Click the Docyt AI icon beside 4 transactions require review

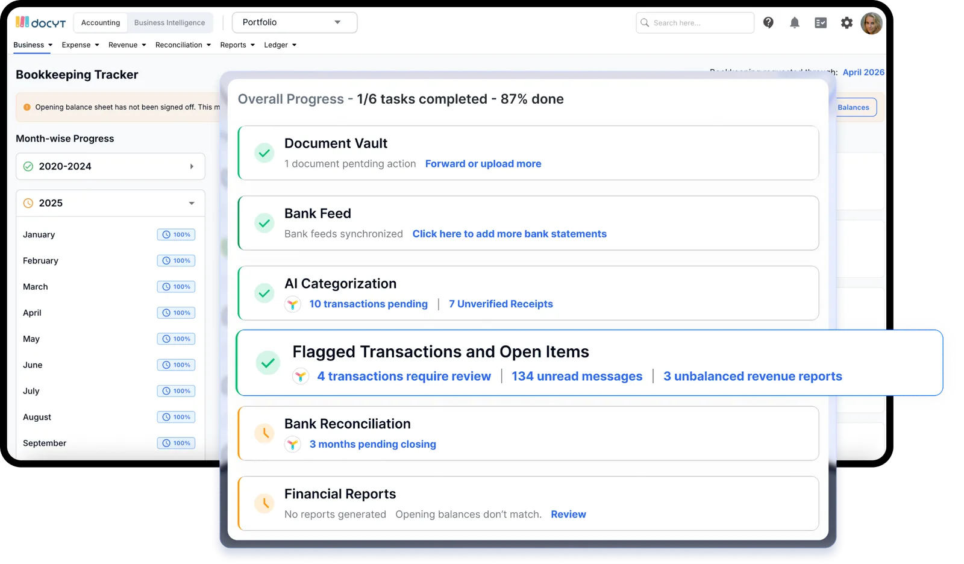[301, 377]
